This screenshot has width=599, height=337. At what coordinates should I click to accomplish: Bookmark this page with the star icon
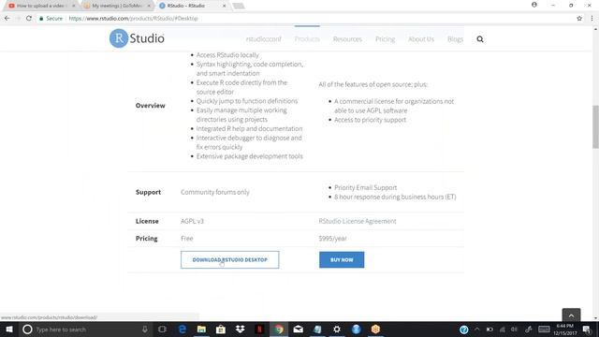[x=579, y=18]
